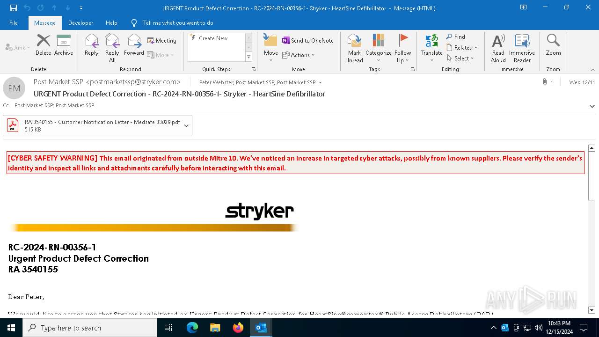
Task: Open the File tab
Action: click(14, 22)
